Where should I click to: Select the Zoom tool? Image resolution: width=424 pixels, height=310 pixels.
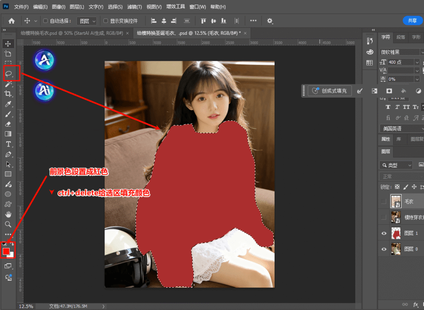(8, 224)
